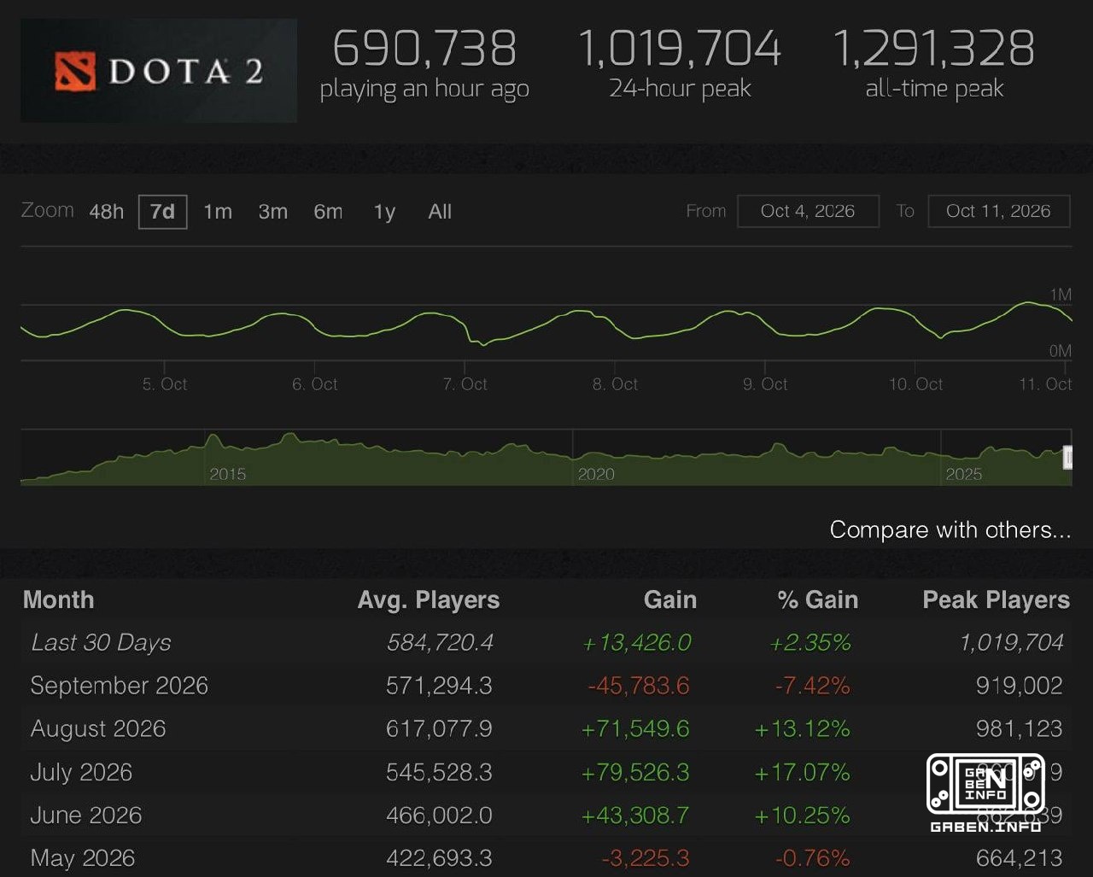Click the right navigator handle on overview chart
Viewport: 1093px width, 877px height.
click(1067, 458)
